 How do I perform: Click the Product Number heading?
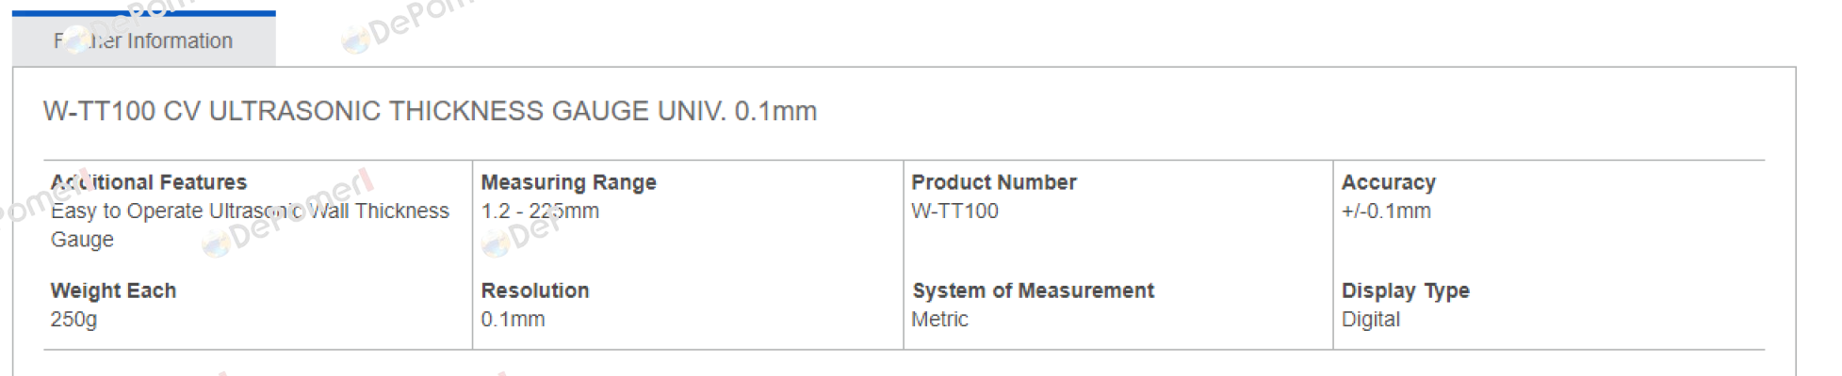click(x=993, y=182)
